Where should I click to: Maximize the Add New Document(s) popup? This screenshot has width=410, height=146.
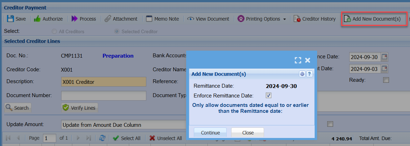(x=298, y=60)
